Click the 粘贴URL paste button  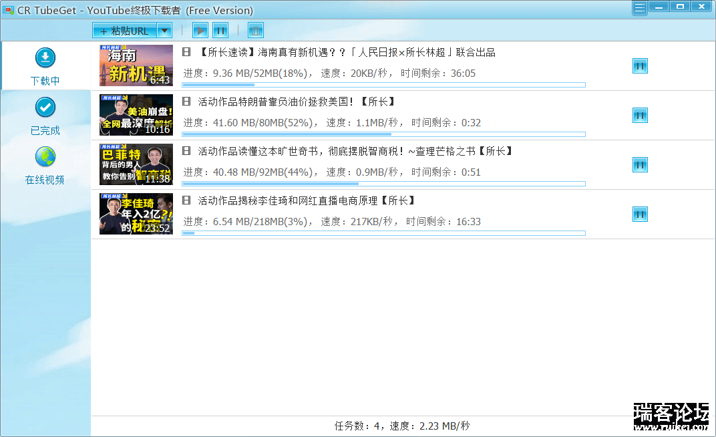125,31
